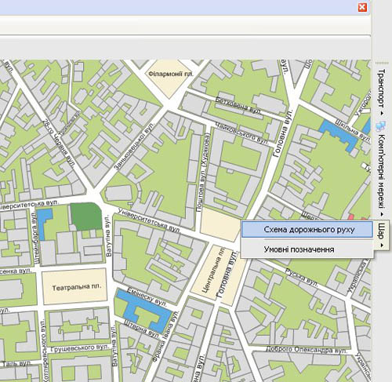
Task: Open the 'Комп'ютерні мережі' sidebar menu
Action: tap(382, 171)
